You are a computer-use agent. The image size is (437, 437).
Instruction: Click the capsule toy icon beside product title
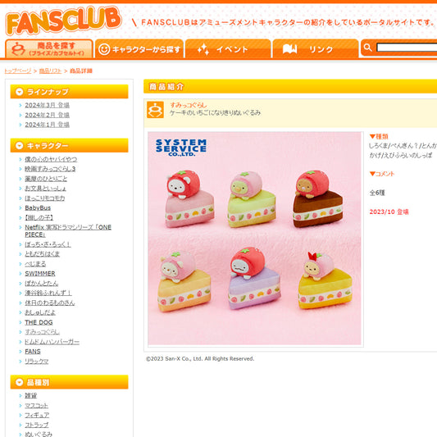coord(155,110)
